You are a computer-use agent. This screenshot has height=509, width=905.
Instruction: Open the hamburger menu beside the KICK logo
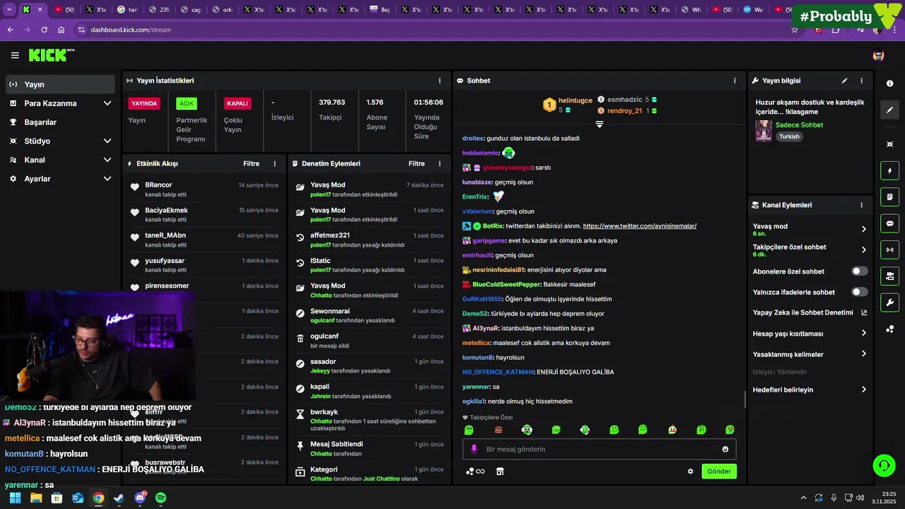(x=15, y=55)
